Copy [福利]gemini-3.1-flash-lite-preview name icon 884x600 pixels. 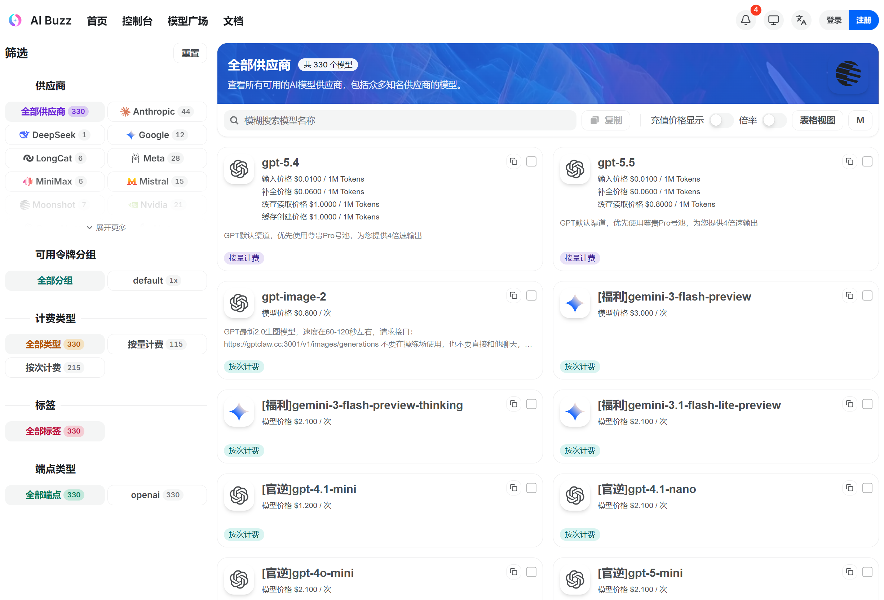pos(849,404)
